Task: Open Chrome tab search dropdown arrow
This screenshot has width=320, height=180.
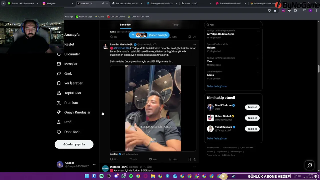Action: [x=3, y=3]
